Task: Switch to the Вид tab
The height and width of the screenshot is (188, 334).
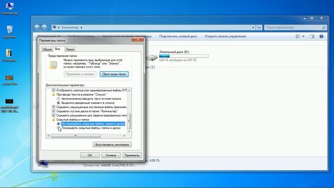Action: (x=57, y=49)
